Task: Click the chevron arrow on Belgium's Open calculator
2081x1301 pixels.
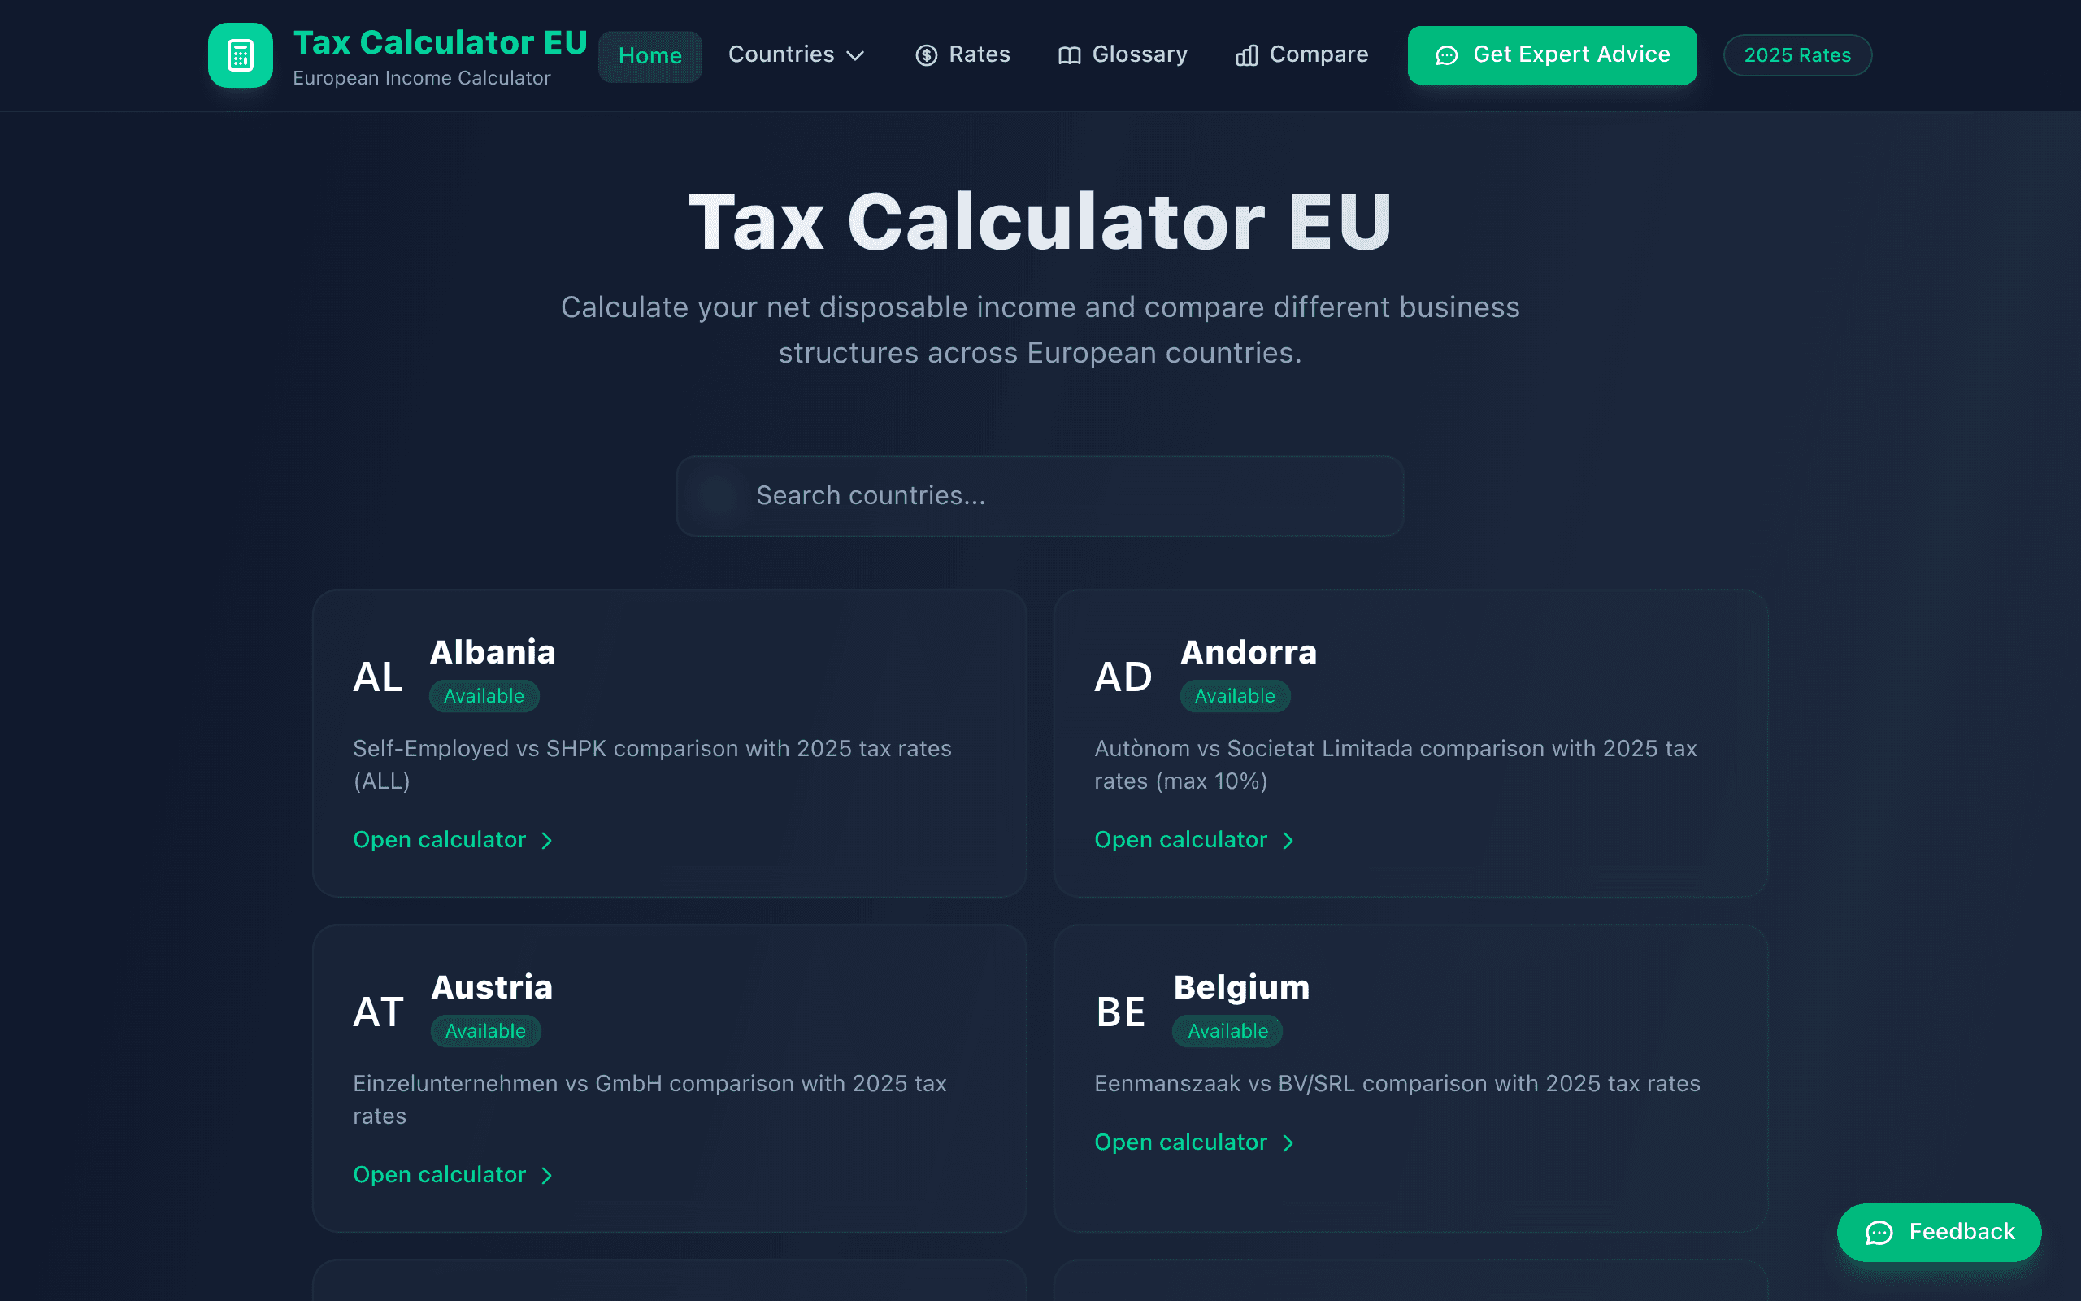Action: pyautogui.click(x=1289, y=1142)
